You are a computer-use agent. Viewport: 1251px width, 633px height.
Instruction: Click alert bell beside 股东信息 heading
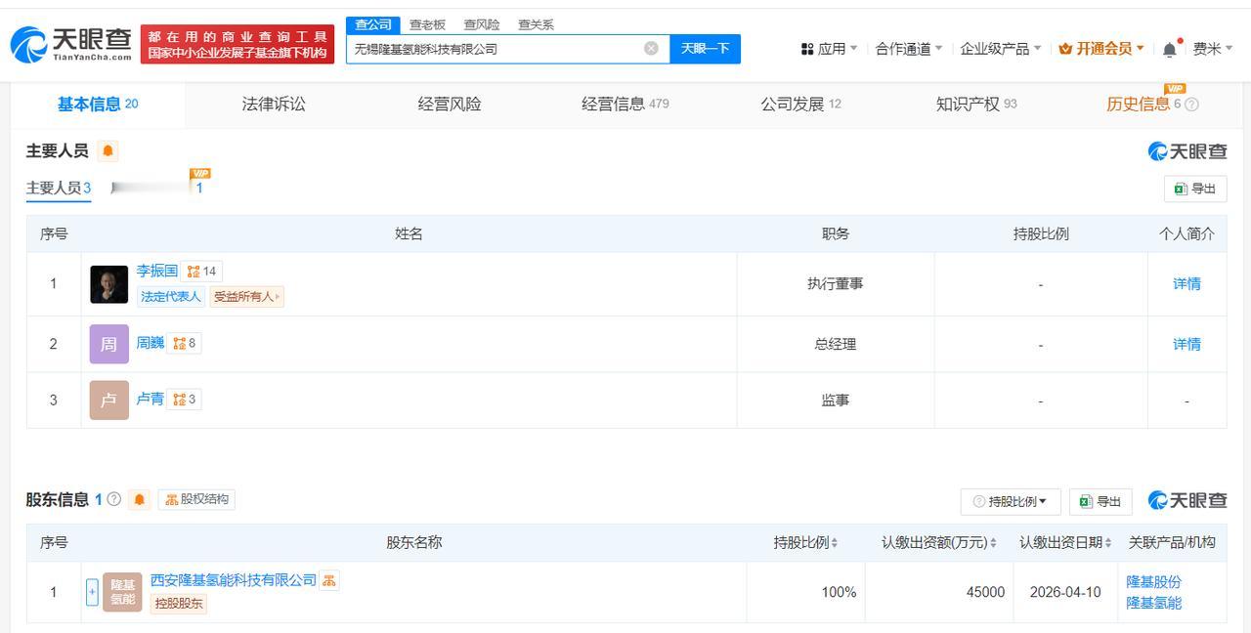click(140, 500)
